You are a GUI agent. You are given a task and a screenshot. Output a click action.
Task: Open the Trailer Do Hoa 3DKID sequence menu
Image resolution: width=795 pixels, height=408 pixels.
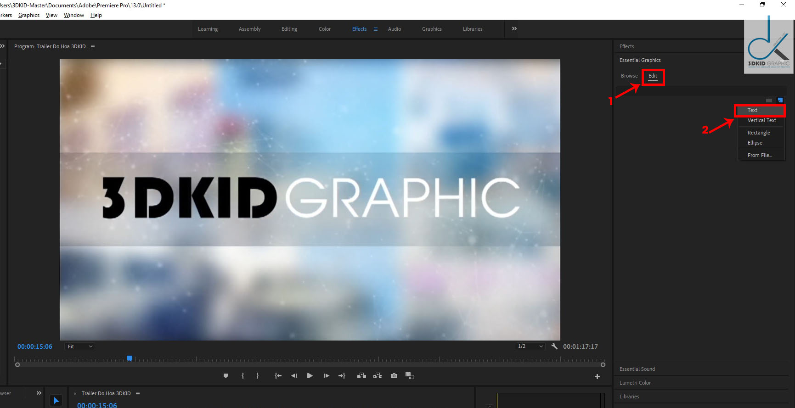(x=138, y=393)
